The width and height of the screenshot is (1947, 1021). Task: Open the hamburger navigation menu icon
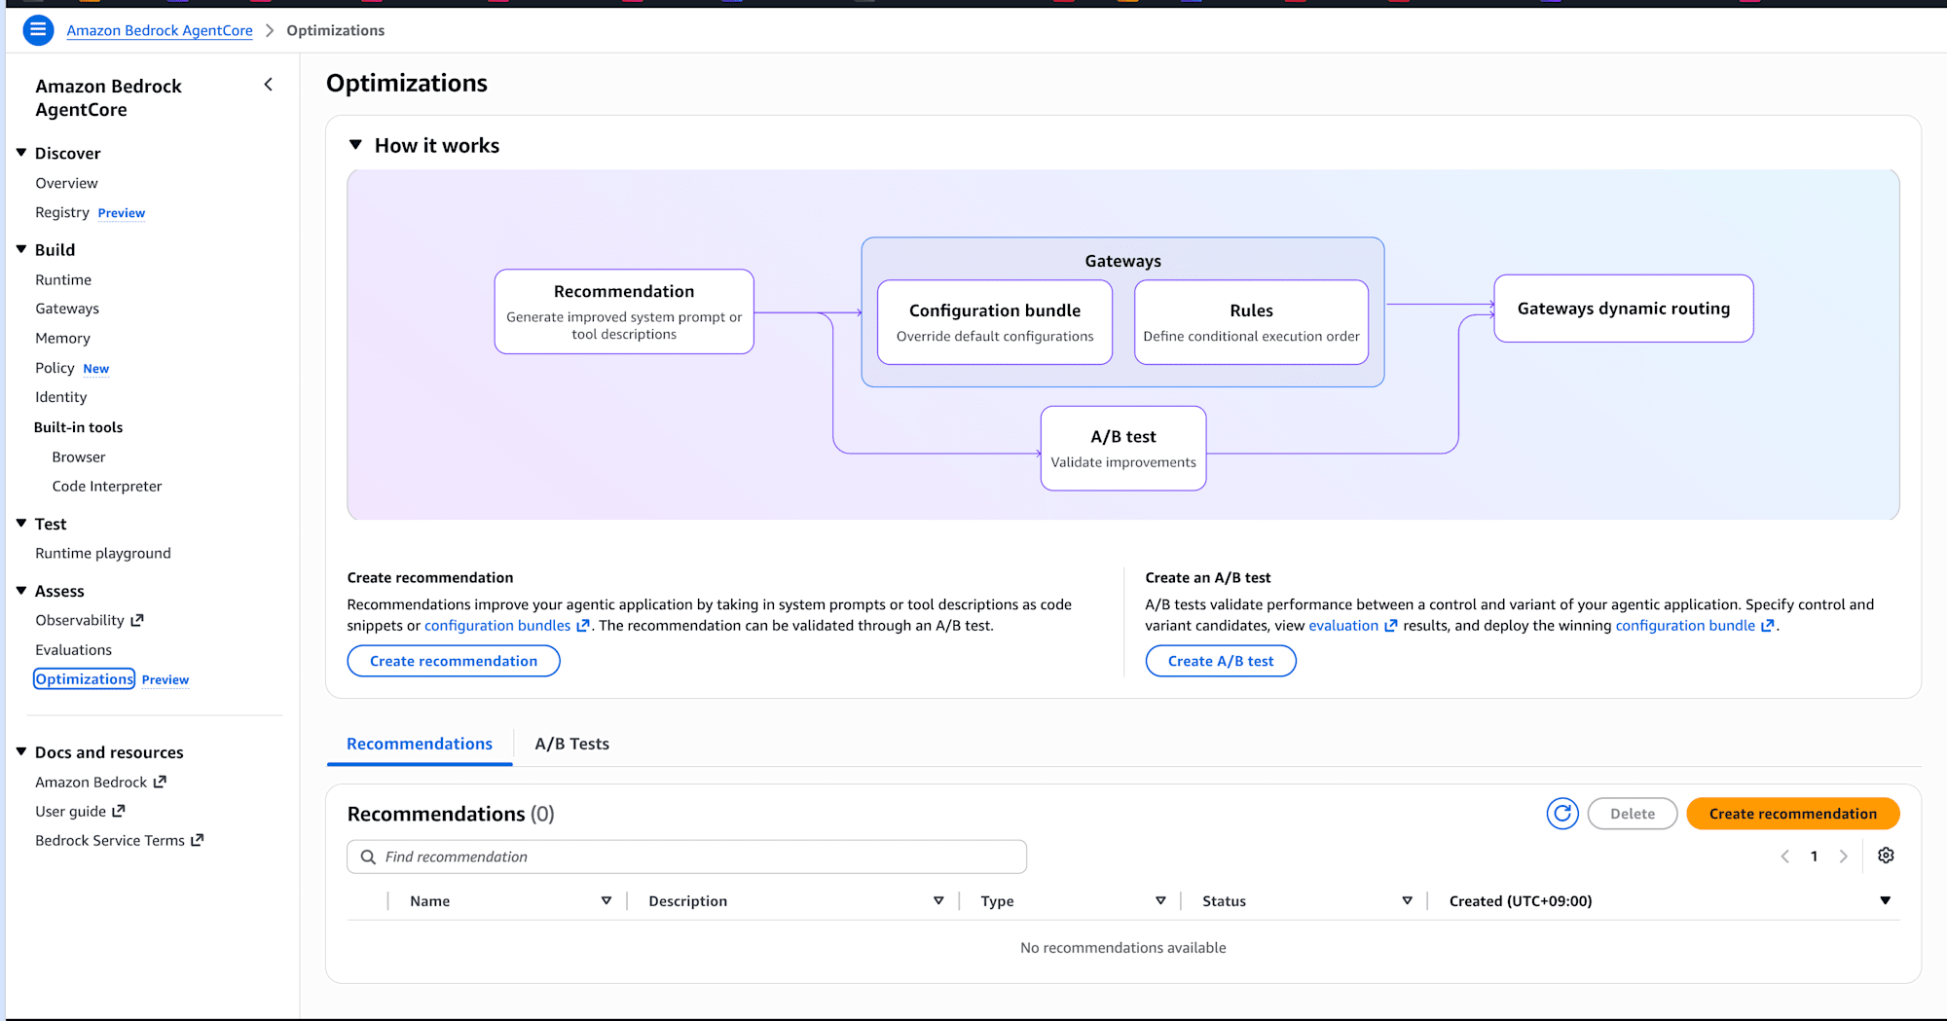[x=38, y=30]
